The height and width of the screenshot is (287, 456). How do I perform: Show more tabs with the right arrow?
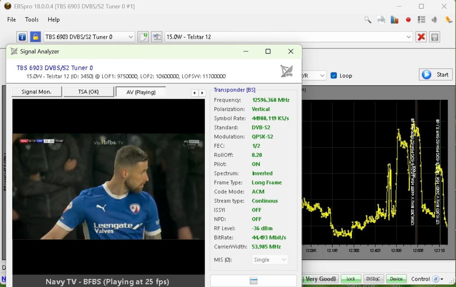(202, 93)
